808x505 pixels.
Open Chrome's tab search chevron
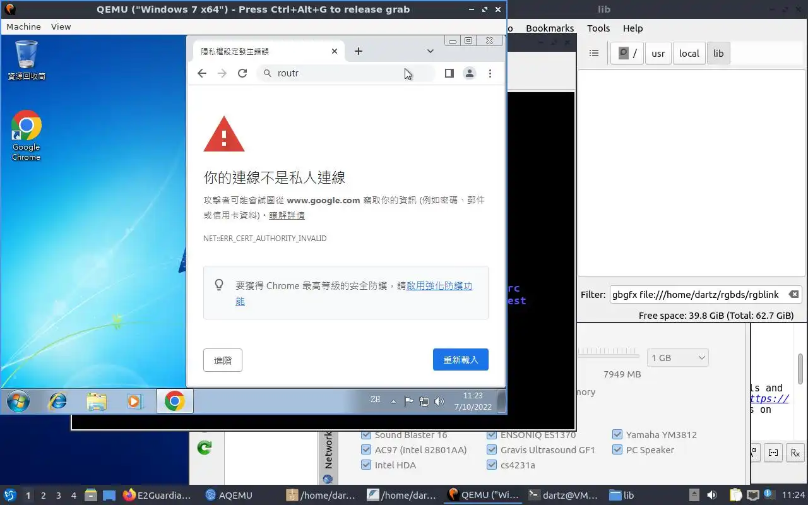click(x=430, y=51)
